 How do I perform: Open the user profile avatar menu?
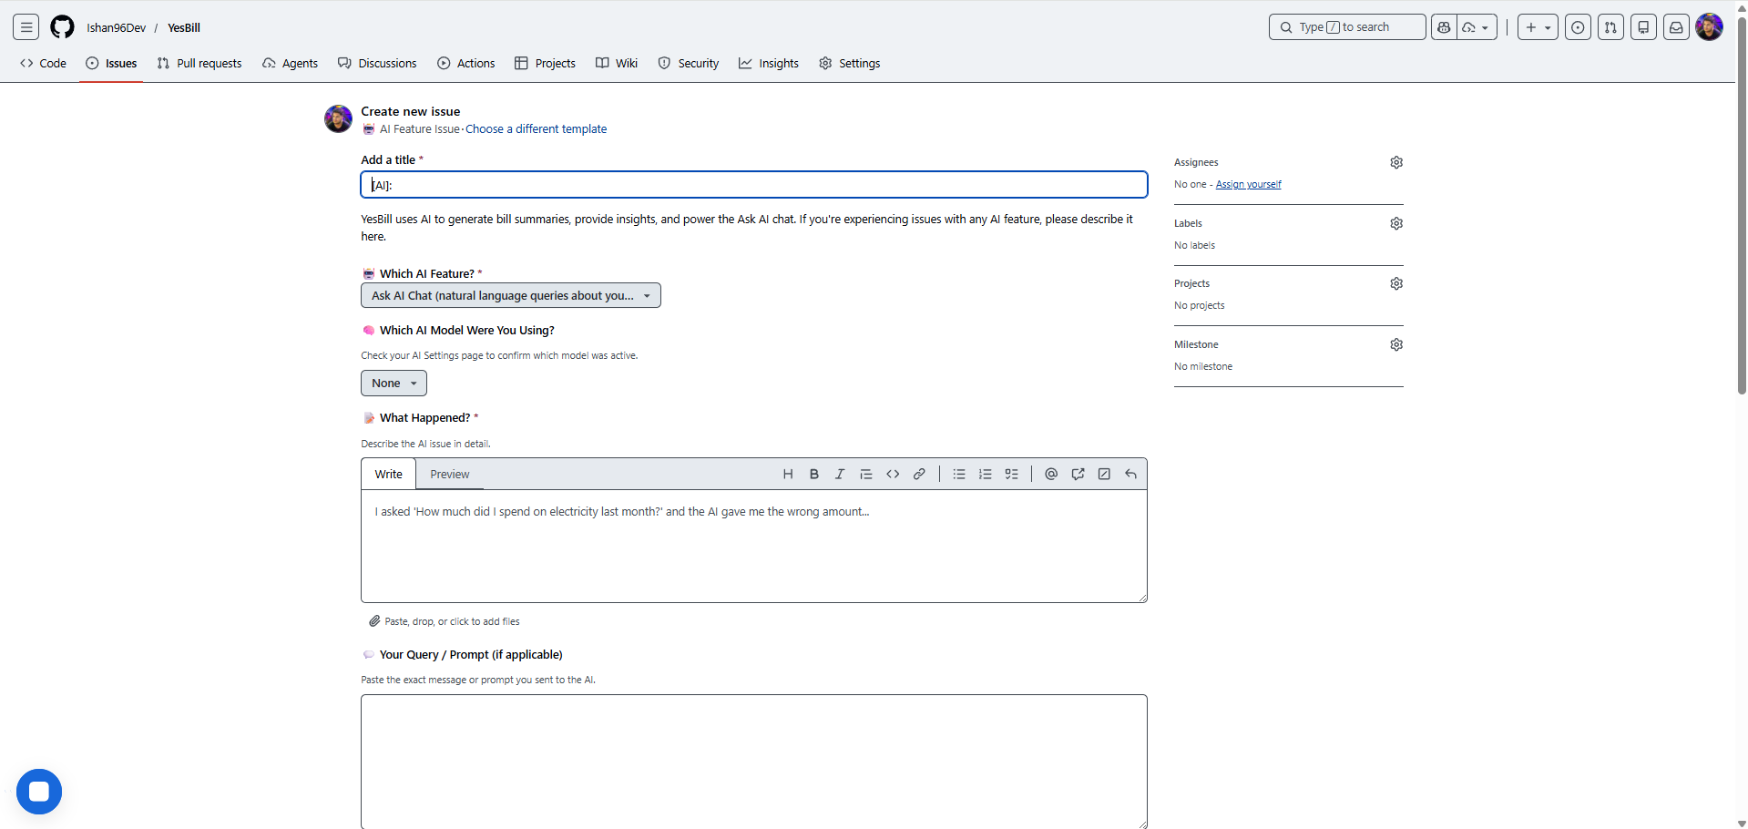(1709, 27)
